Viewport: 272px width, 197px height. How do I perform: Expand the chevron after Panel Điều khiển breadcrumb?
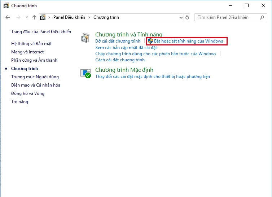(90, 17)
